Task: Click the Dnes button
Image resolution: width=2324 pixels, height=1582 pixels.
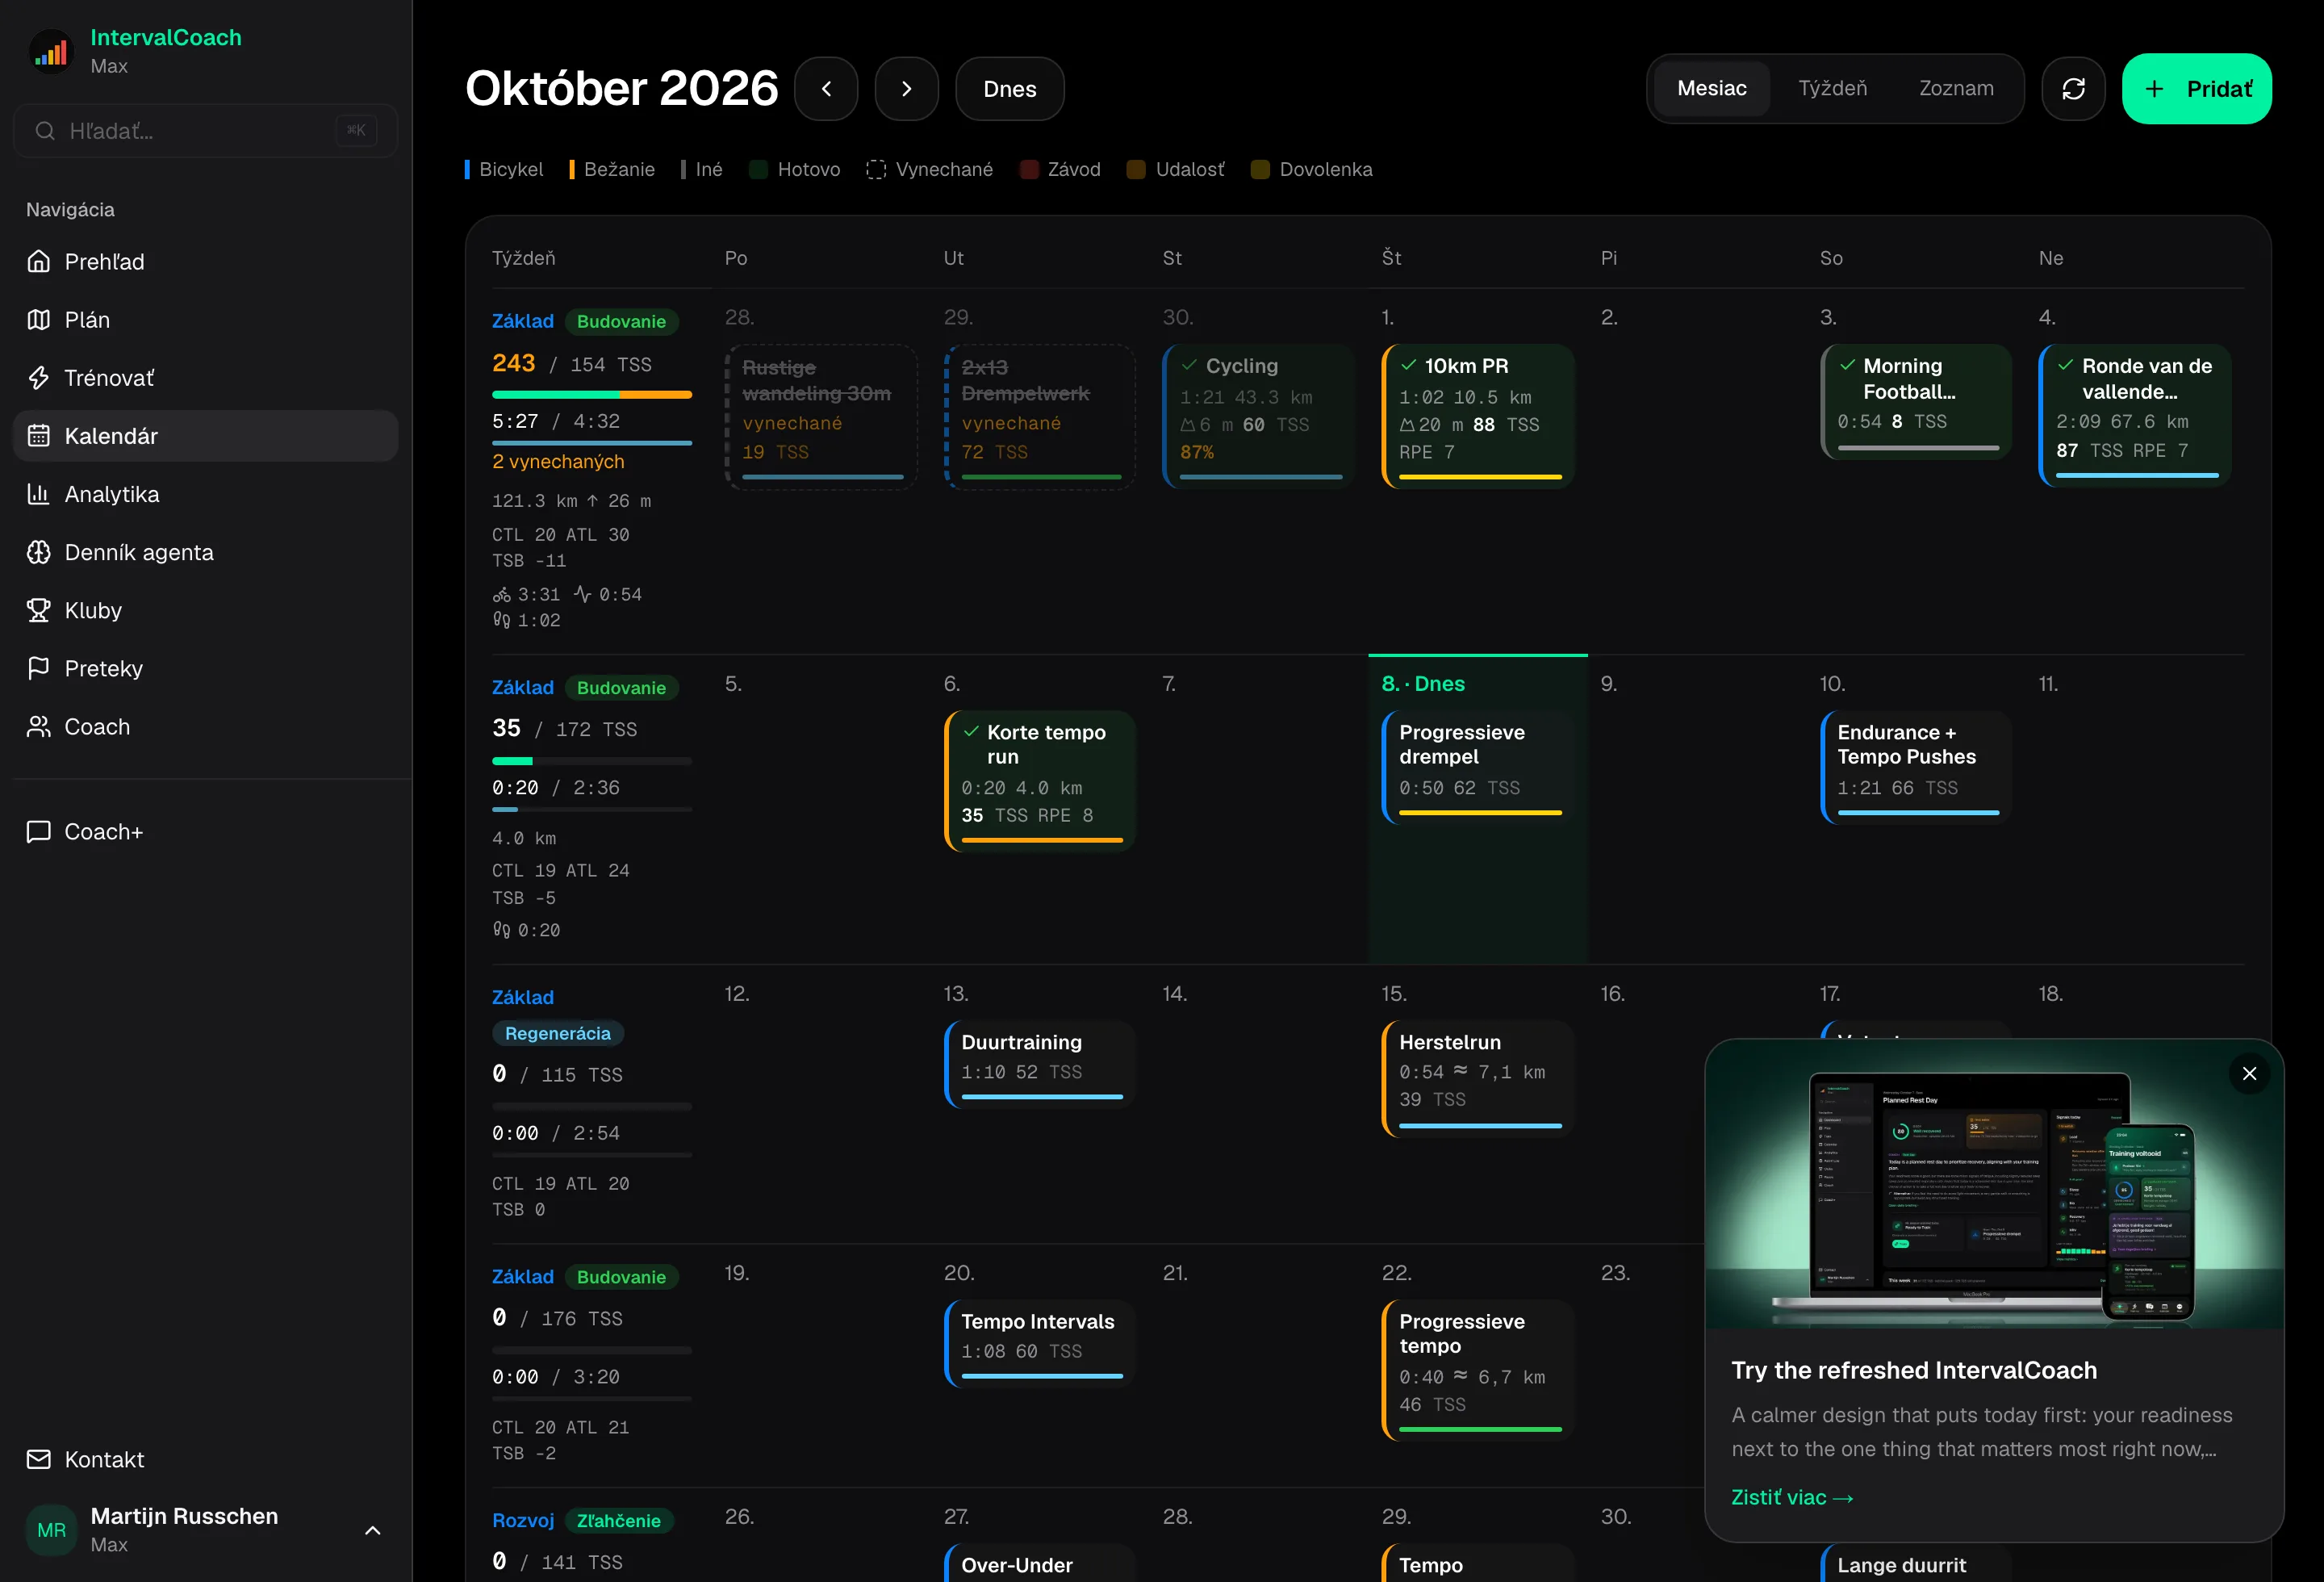Action: click(x=1009, y=89)
